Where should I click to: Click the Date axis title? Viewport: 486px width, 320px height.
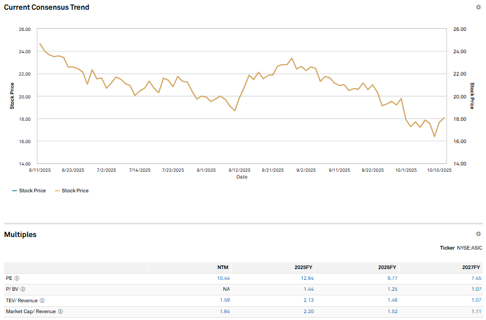click(x=242, y=177)
